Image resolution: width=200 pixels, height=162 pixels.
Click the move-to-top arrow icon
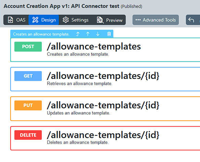78,34
